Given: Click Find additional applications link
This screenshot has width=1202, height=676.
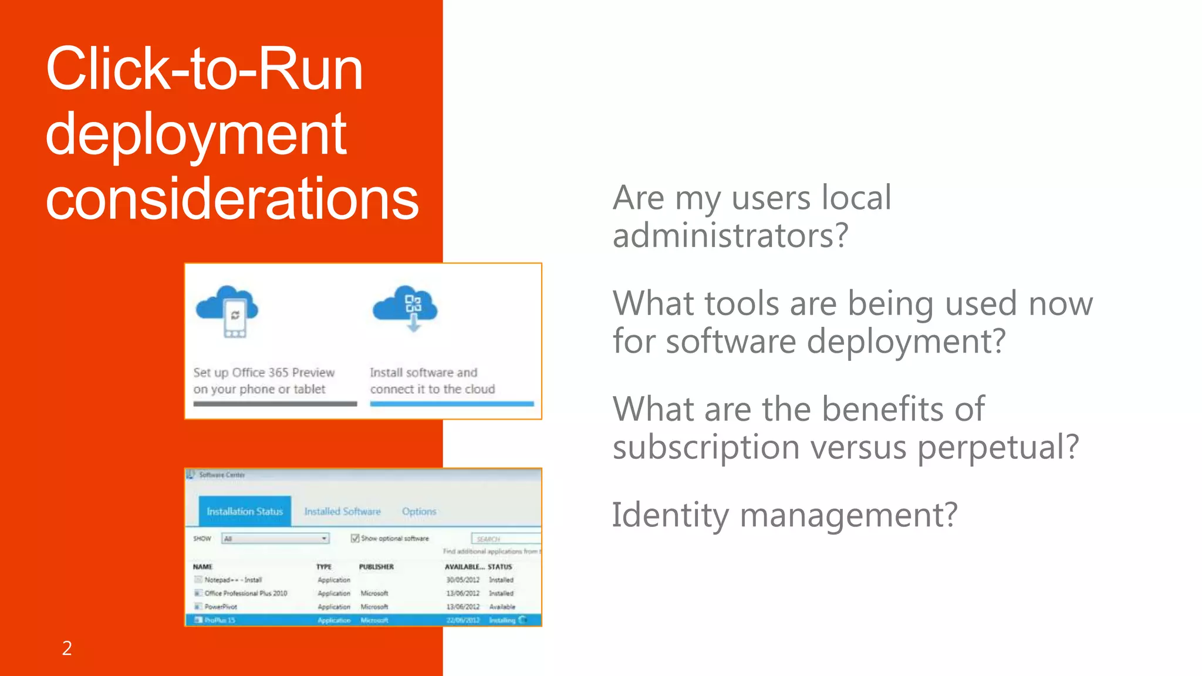Looking at the screenshot, I should point(491,552).
